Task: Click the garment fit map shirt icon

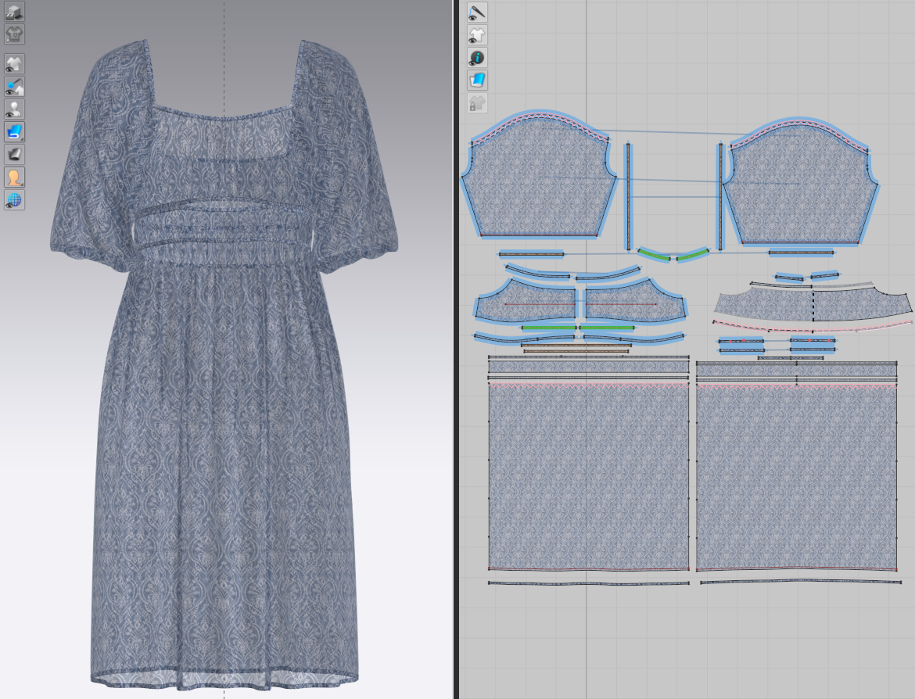Action: [x=14, y=34]
